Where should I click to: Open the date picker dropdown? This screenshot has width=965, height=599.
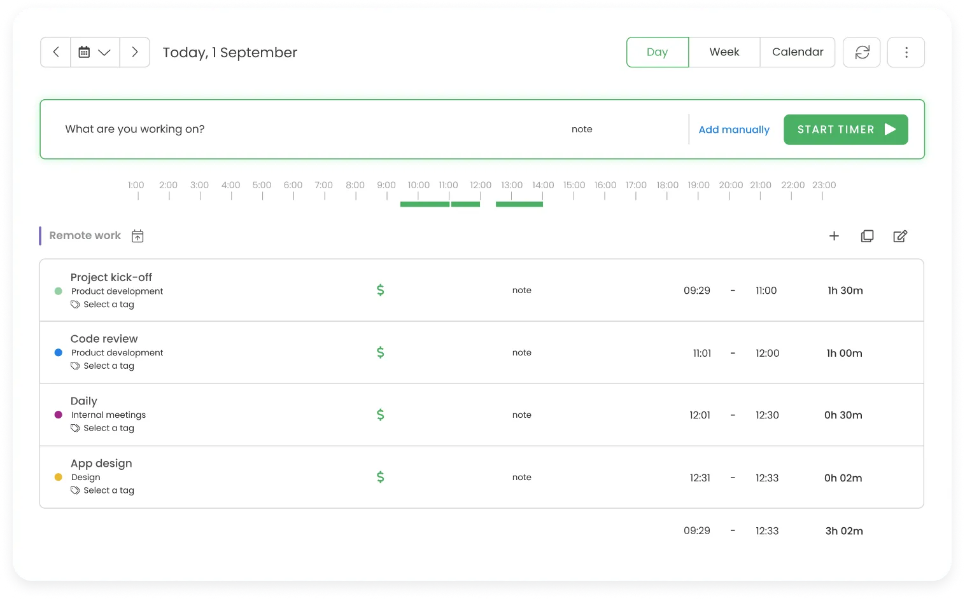(x=95, y=52)
